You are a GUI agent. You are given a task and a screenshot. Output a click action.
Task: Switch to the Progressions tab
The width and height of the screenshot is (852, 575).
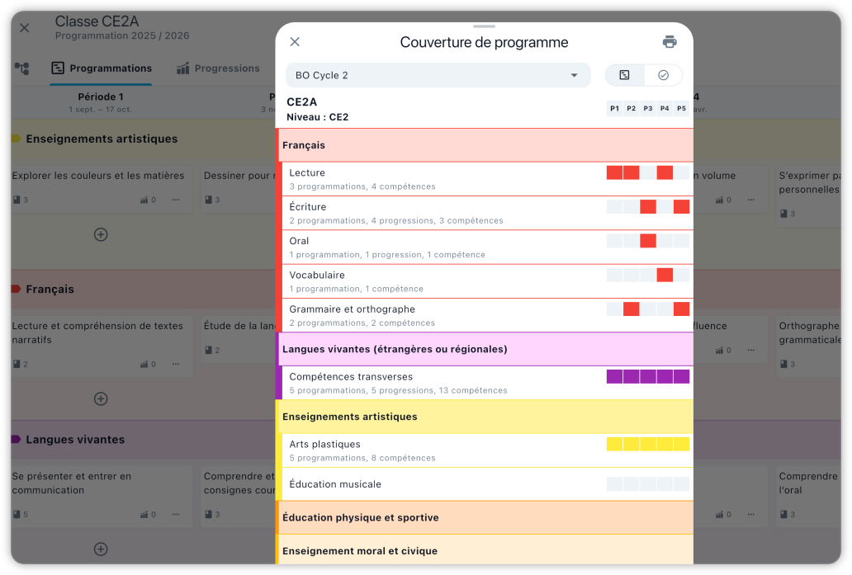218,68
